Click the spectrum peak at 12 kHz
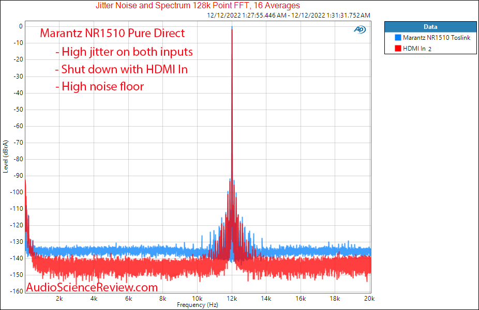Viewport: 479px width, 310px height. [x=232, y=27]
